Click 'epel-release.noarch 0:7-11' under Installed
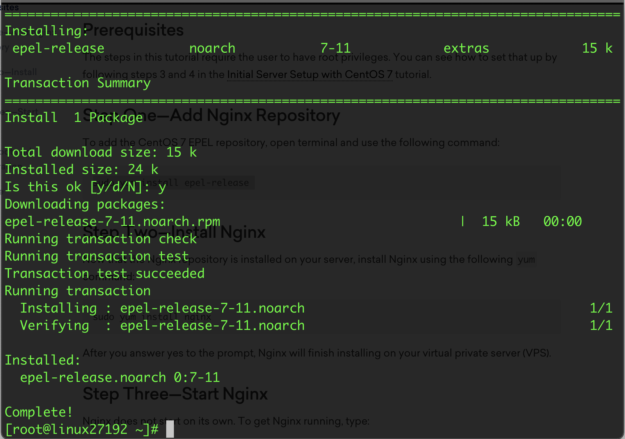The height and width of the screenshot is (439, 625). click(120, 378)
